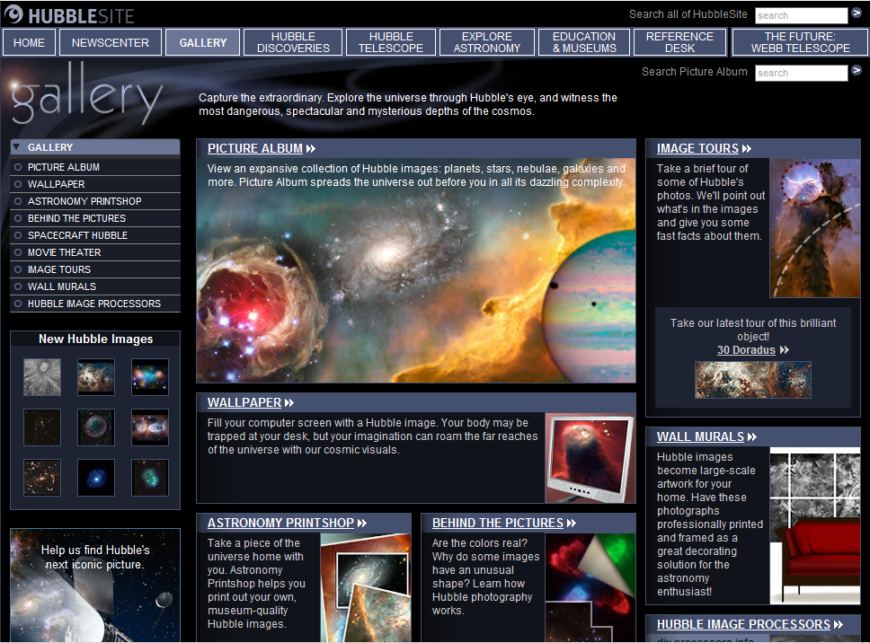Collapse the Gallery sidebar triangle
The height and width of the screenshot is (643, 870).
16,147
